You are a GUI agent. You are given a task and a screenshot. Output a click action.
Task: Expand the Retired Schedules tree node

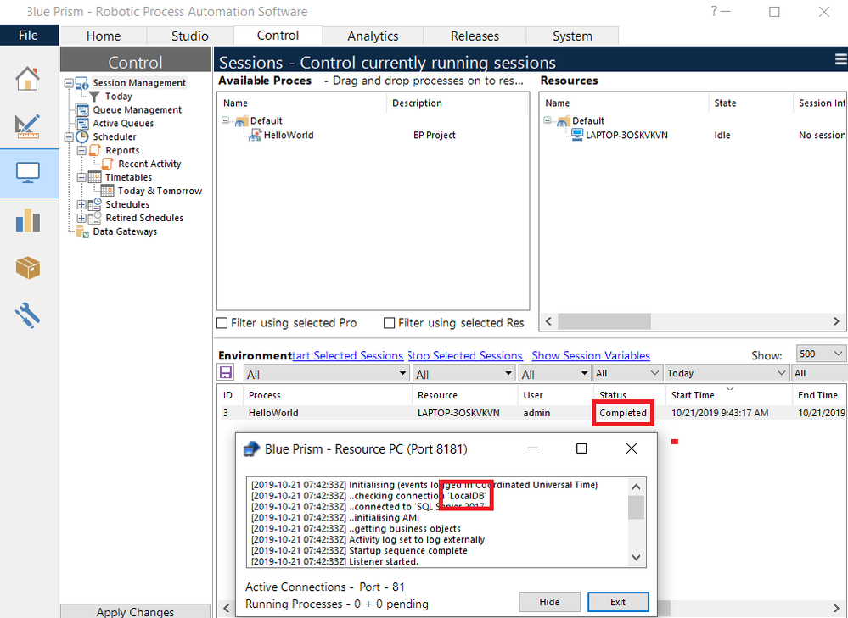(x=81, y=218)
